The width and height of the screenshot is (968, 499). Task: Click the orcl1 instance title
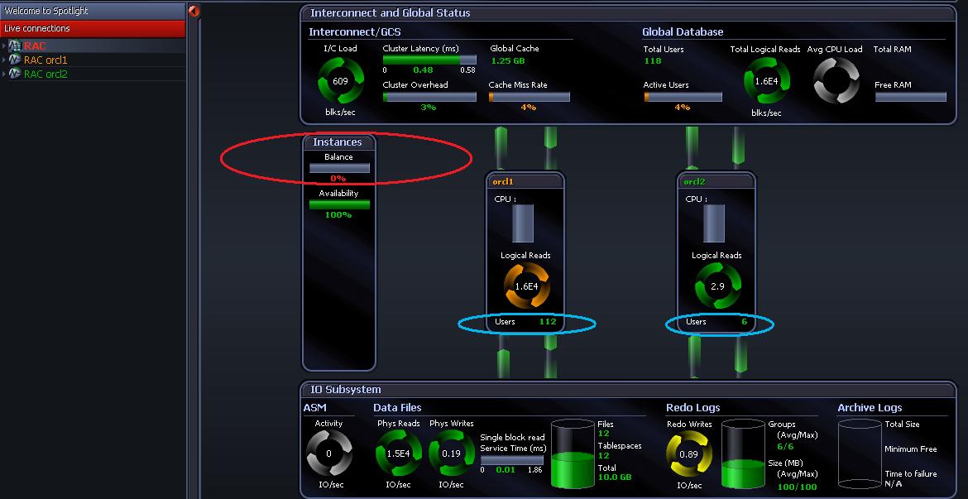[x=503, y=181]
